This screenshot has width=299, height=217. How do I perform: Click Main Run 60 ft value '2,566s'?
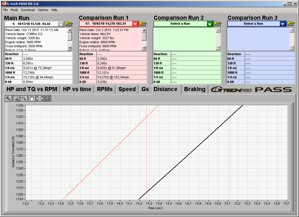click(28, 59)
